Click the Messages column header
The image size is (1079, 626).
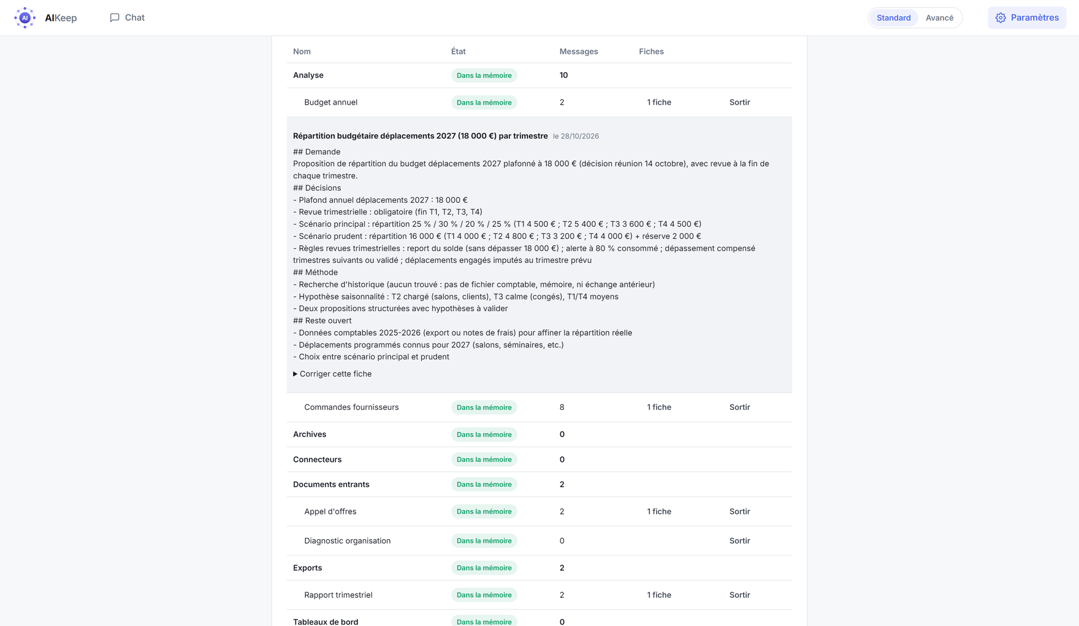pyautogui.click(x=578, y=51)
